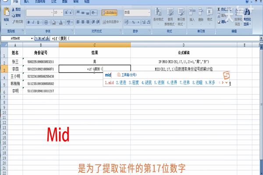Open Conditional Formatting (条件格式) menu
Image resolution: width=263 pixels, height=175 pixels.
[158, 17]
